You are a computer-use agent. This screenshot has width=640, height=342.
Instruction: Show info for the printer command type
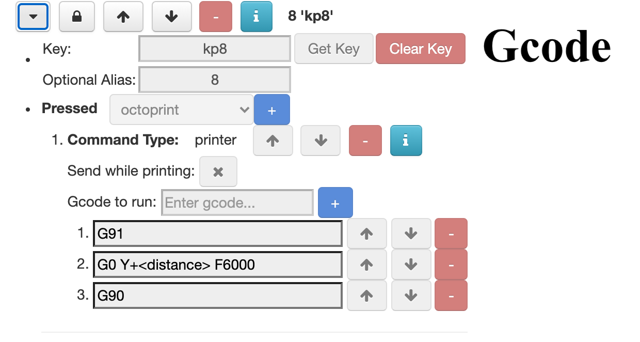pyautogui.click(x=406, y=141)
